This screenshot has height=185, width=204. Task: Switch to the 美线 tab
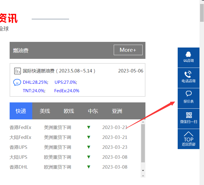click(45, 111)
